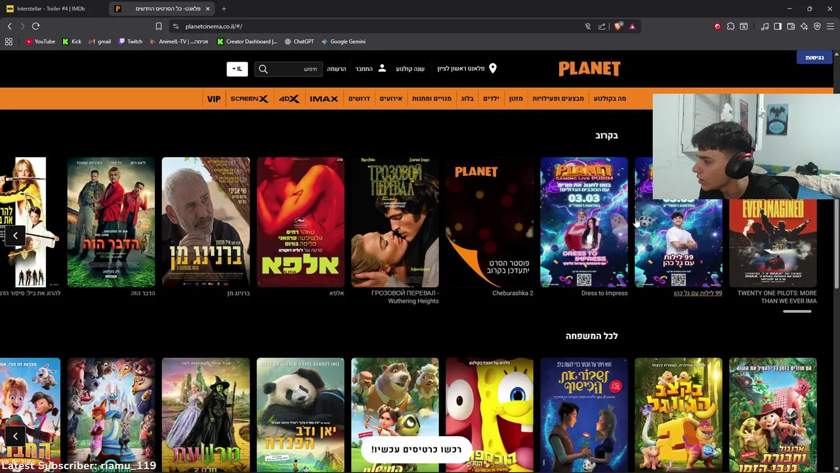Reload the page with refresh icon

click(35, 26)
